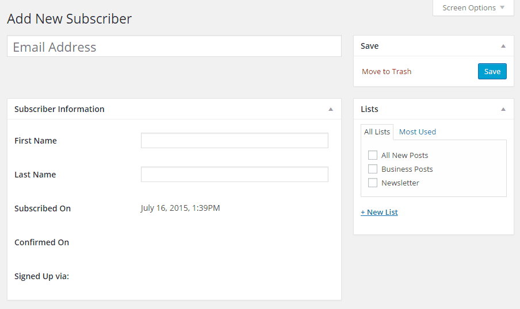Enable the Business Posts checkbox
This screenshot has height=309, width=520.
[373, 169]
